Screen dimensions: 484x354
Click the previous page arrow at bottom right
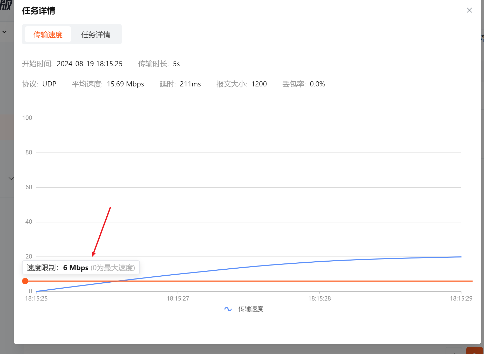(x=454, y=351)
